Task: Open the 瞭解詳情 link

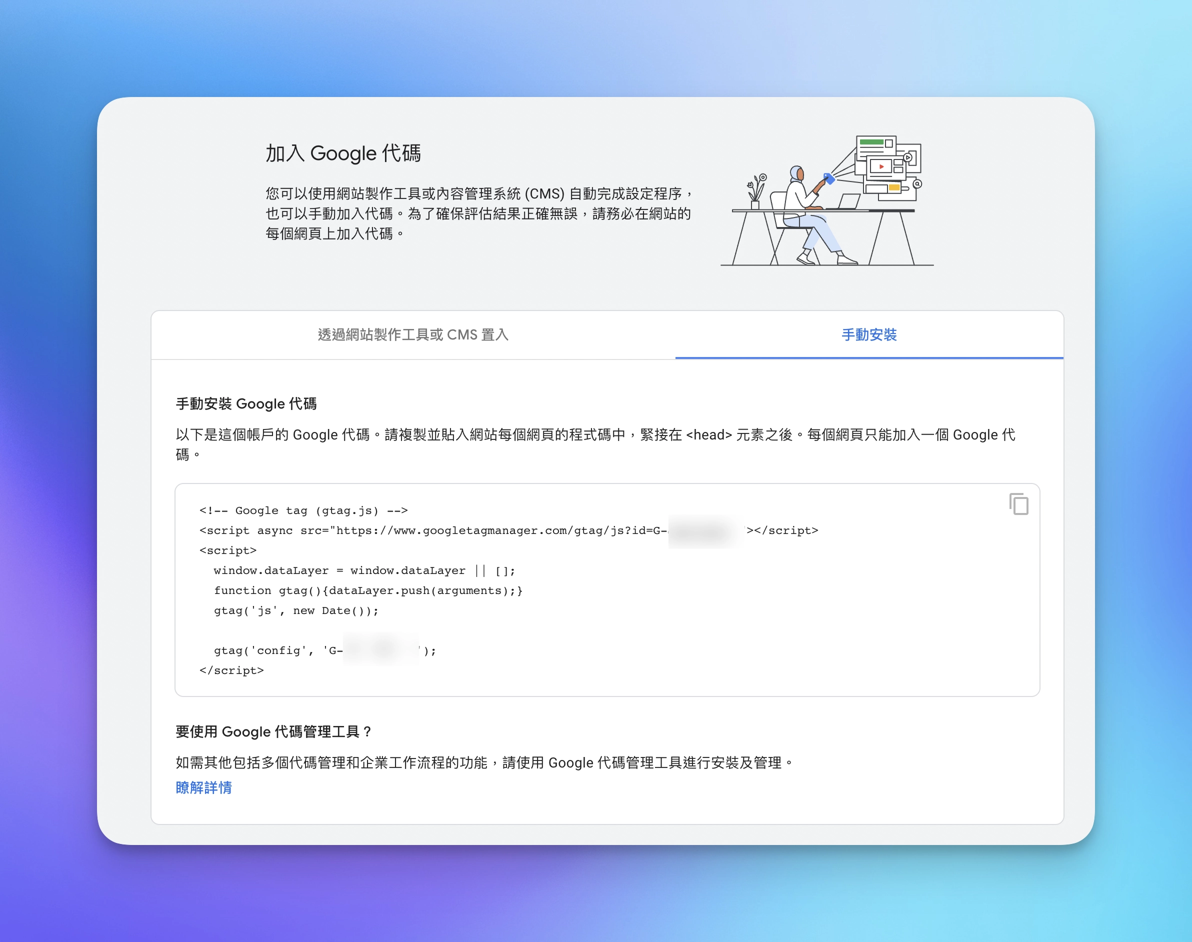Action: point(203,787)
